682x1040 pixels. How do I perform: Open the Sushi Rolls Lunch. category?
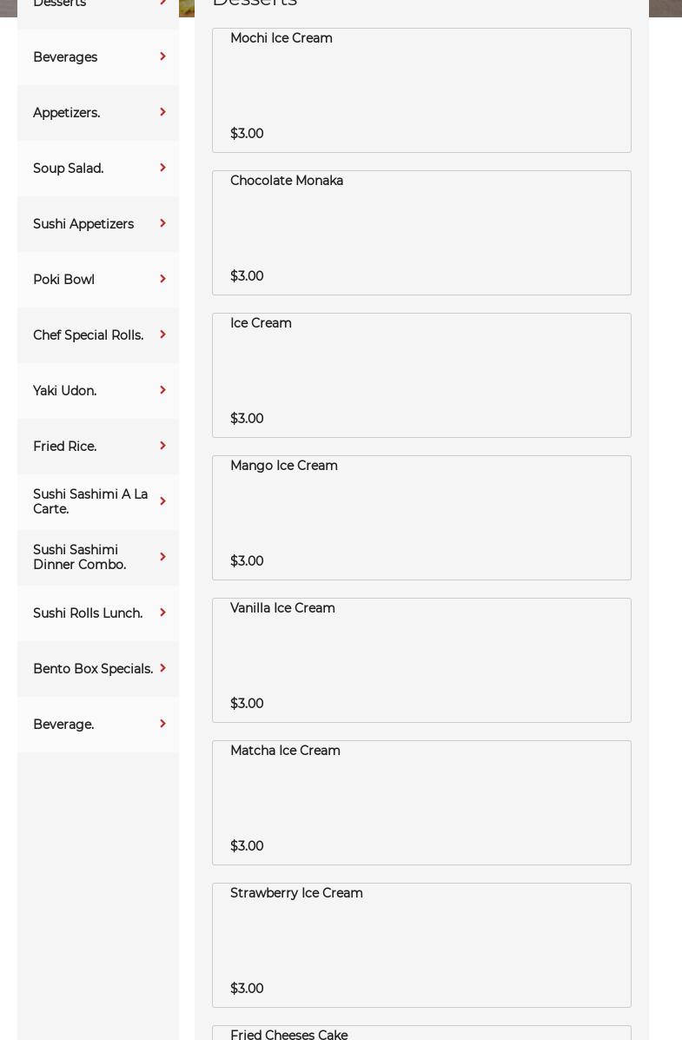point(88,613)
